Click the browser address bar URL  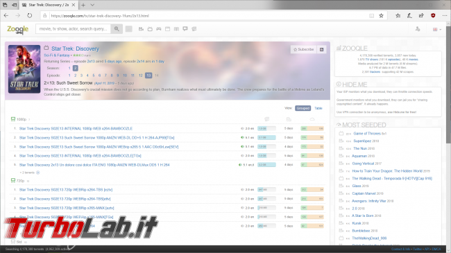pyautogui.click(x=100, y=16)
